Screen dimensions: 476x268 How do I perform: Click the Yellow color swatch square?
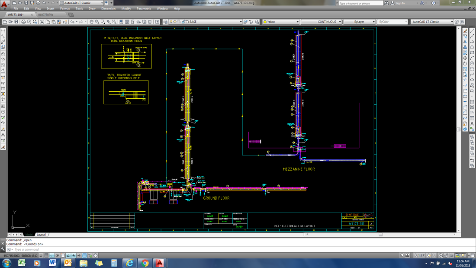pos(265,22)
